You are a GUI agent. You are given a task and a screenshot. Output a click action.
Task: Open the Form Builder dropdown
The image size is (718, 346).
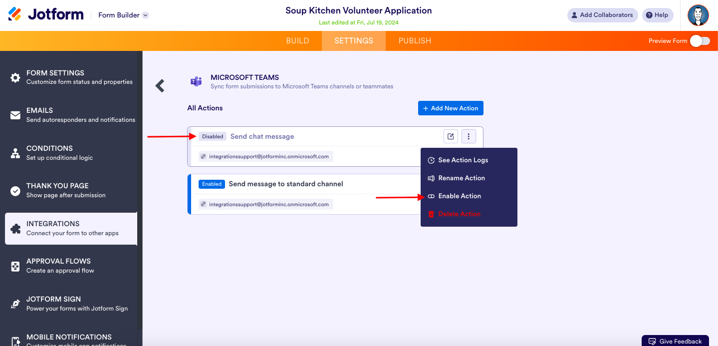[123, 15]
